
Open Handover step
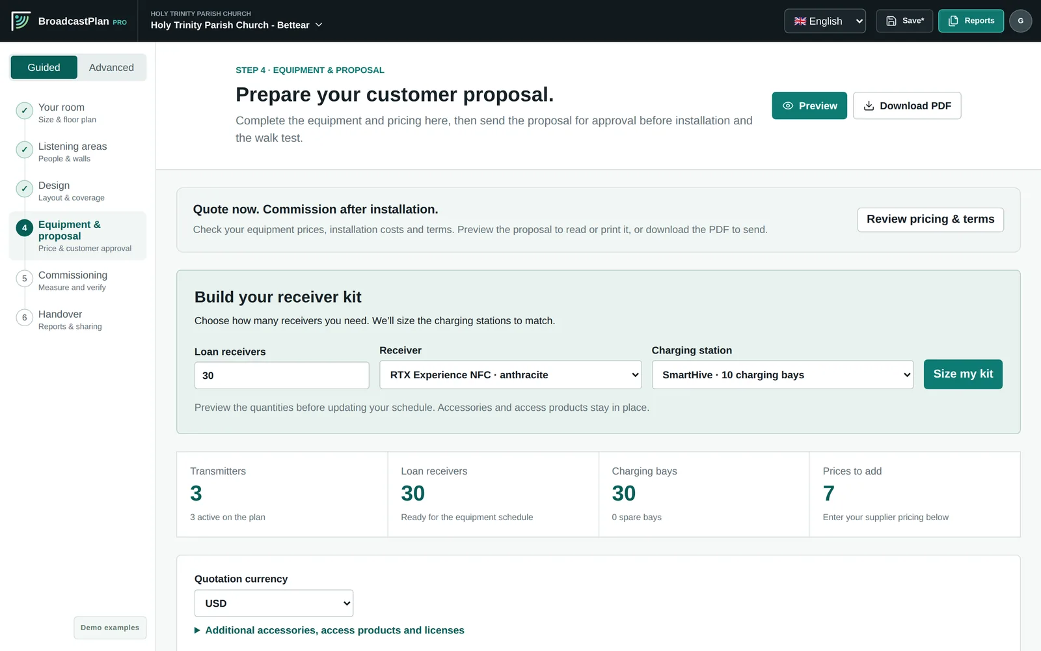point(77,320)
